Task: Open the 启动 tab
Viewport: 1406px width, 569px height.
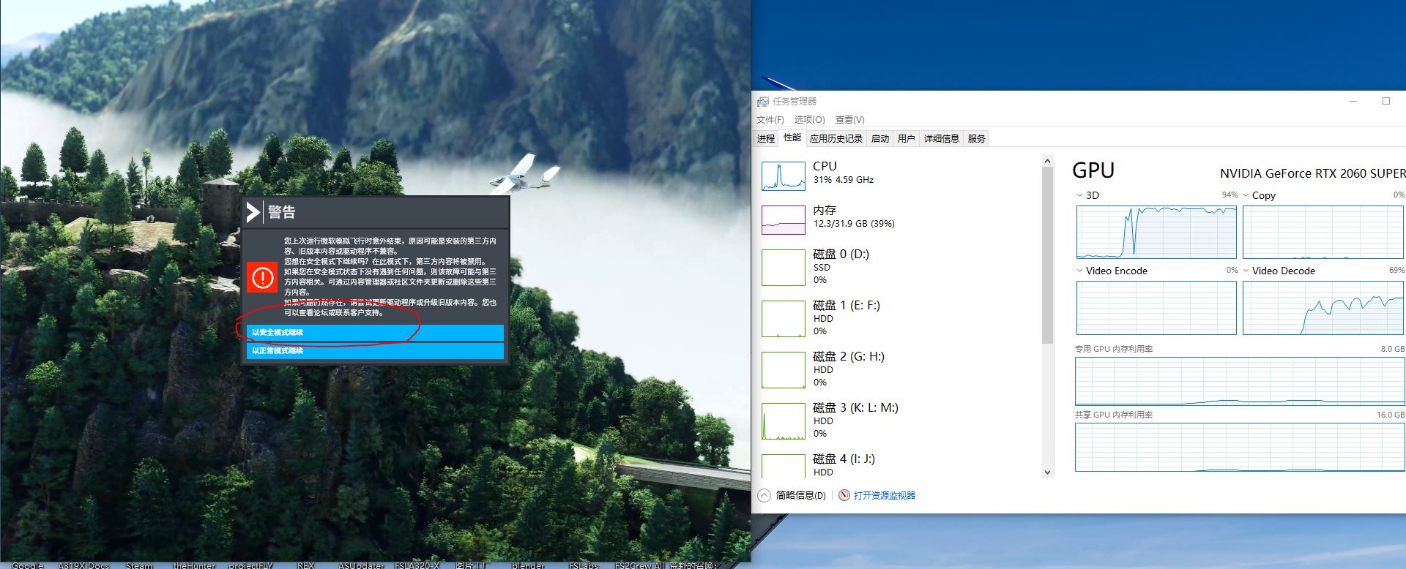Action: [x=880, y=138]
